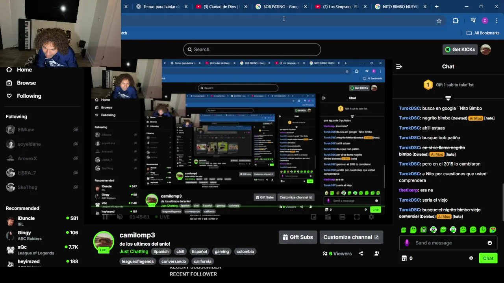The height and width of the screenshot is (283, 504).
Task: Click the number one gifter badge
Action: tap(428, 85)
